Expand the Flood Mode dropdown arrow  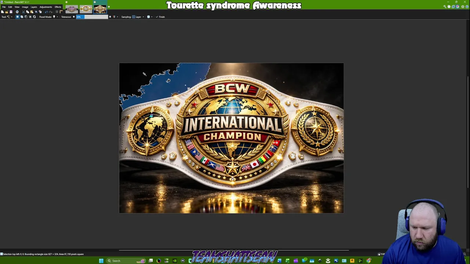57,17
